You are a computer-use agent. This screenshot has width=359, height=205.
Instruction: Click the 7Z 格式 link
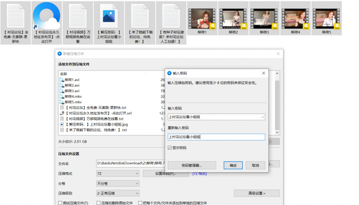pos(200,173)
